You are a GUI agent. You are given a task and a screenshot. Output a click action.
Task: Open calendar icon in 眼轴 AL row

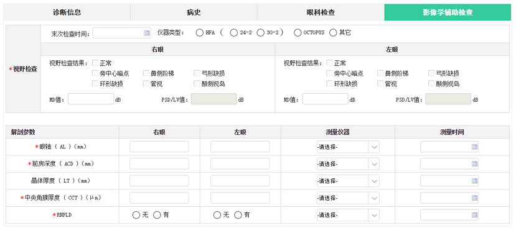(474, 147)
